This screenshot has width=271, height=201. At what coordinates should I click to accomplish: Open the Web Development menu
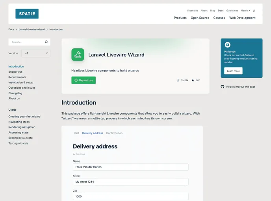tap(242, 18)
